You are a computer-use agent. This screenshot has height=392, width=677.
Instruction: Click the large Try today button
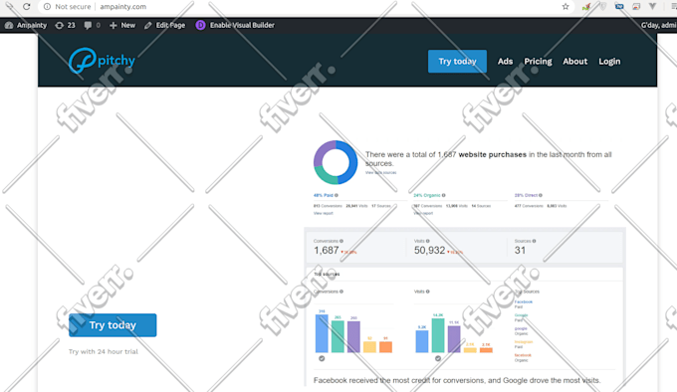[113, 325]
